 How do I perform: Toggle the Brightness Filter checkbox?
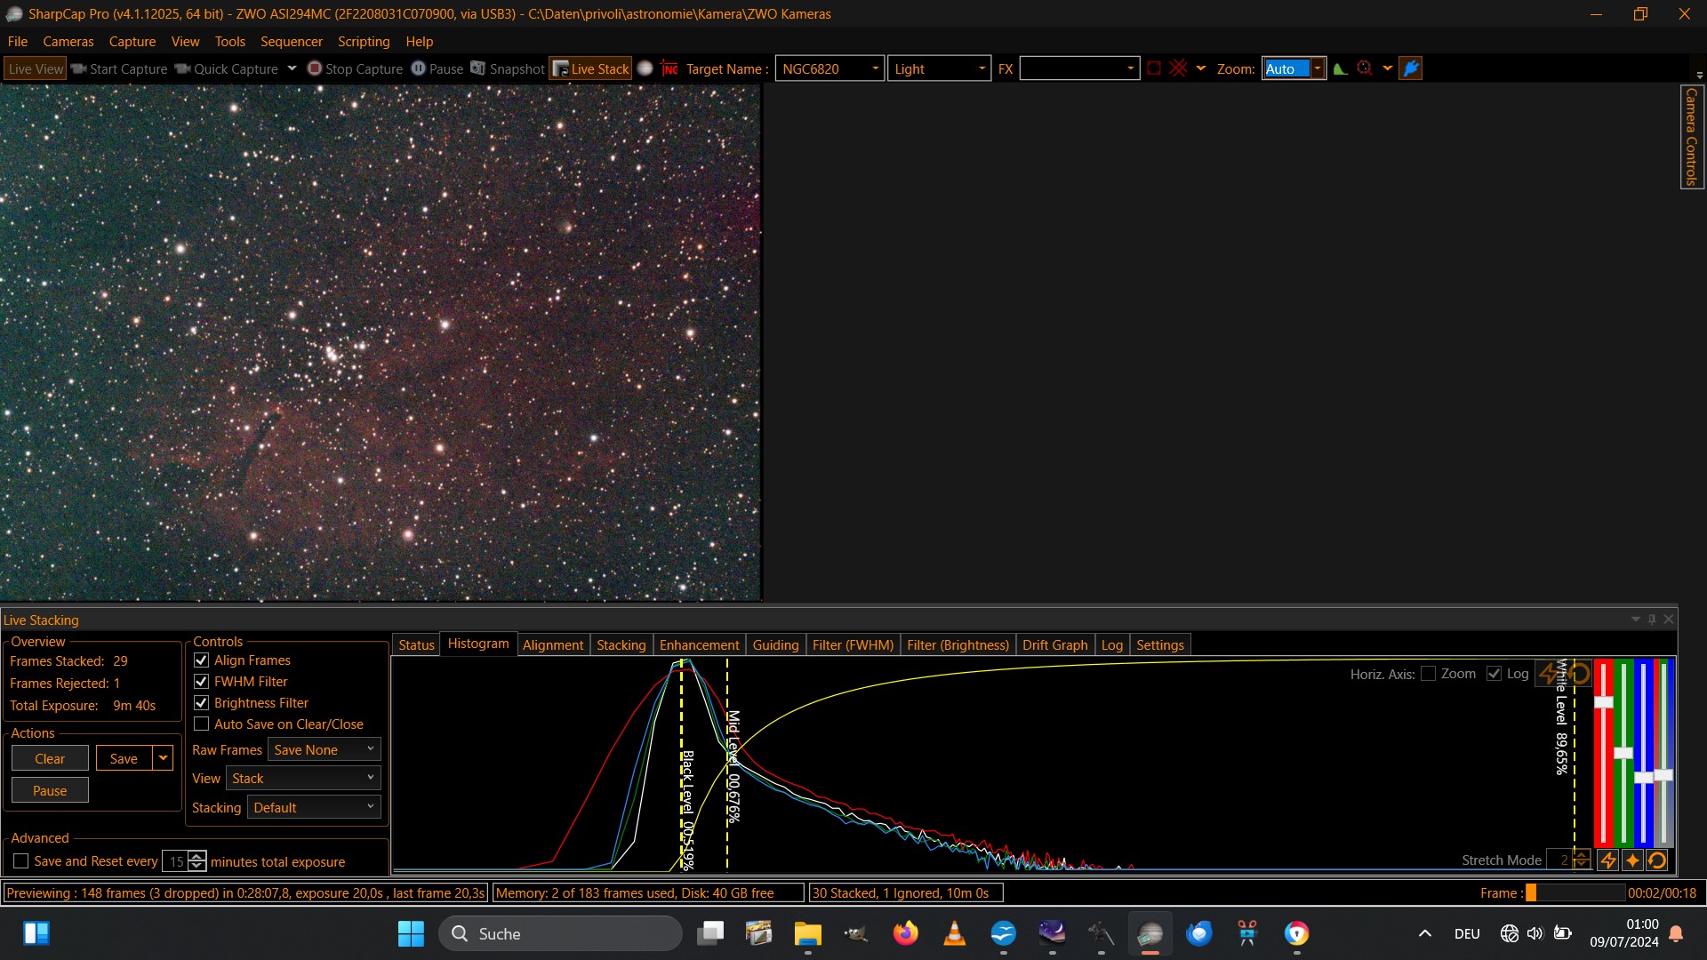tap(202, 703)
